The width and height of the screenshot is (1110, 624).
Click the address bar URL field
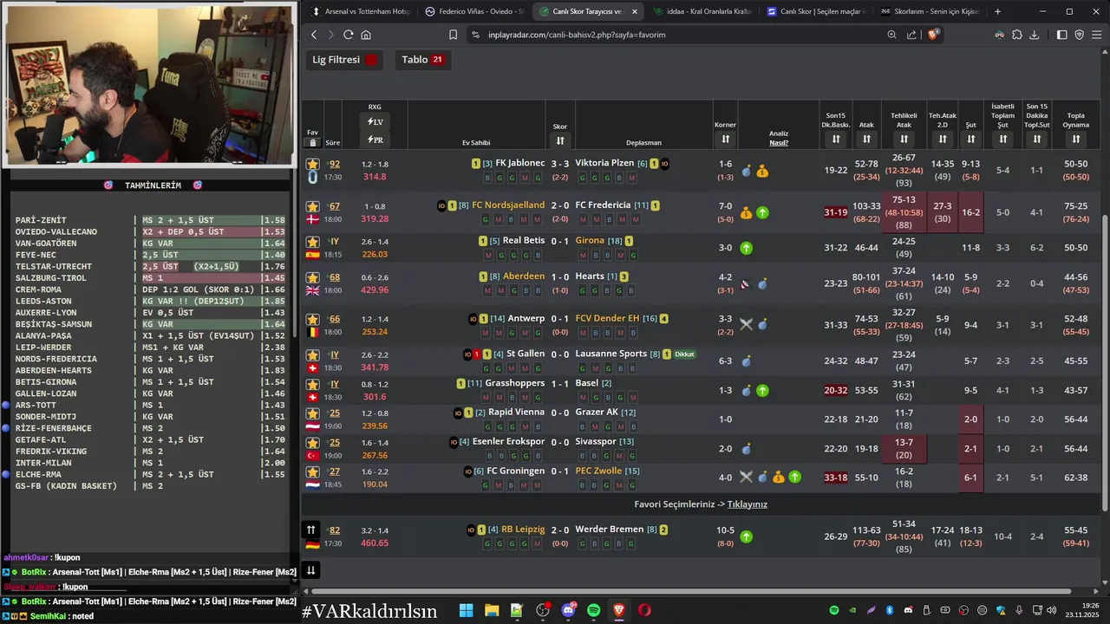pos(676,35)
